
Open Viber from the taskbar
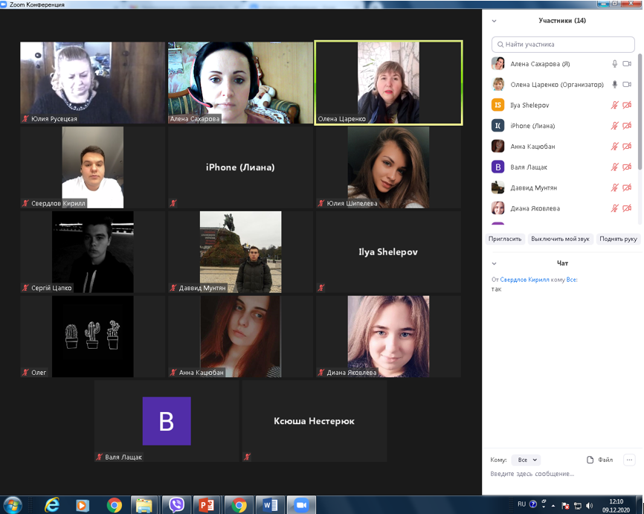tap(176, 504)
